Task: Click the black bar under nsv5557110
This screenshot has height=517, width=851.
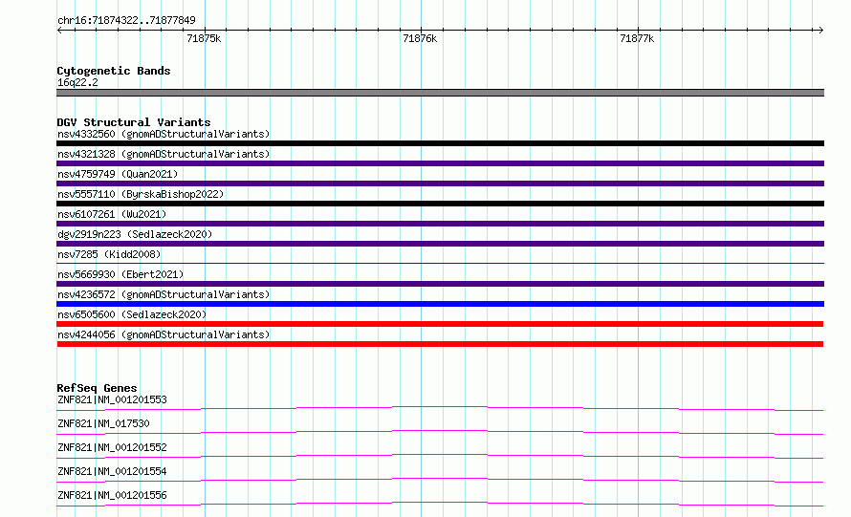Action: (440, 204)
